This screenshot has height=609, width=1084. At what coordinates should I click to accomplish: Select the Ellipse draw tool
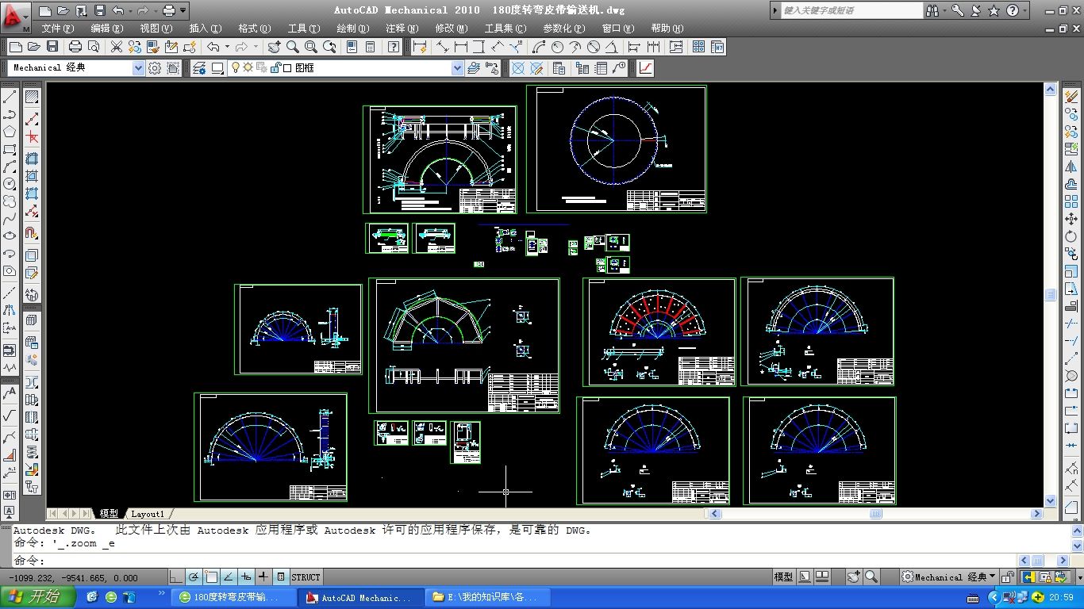tap(10, 236)
